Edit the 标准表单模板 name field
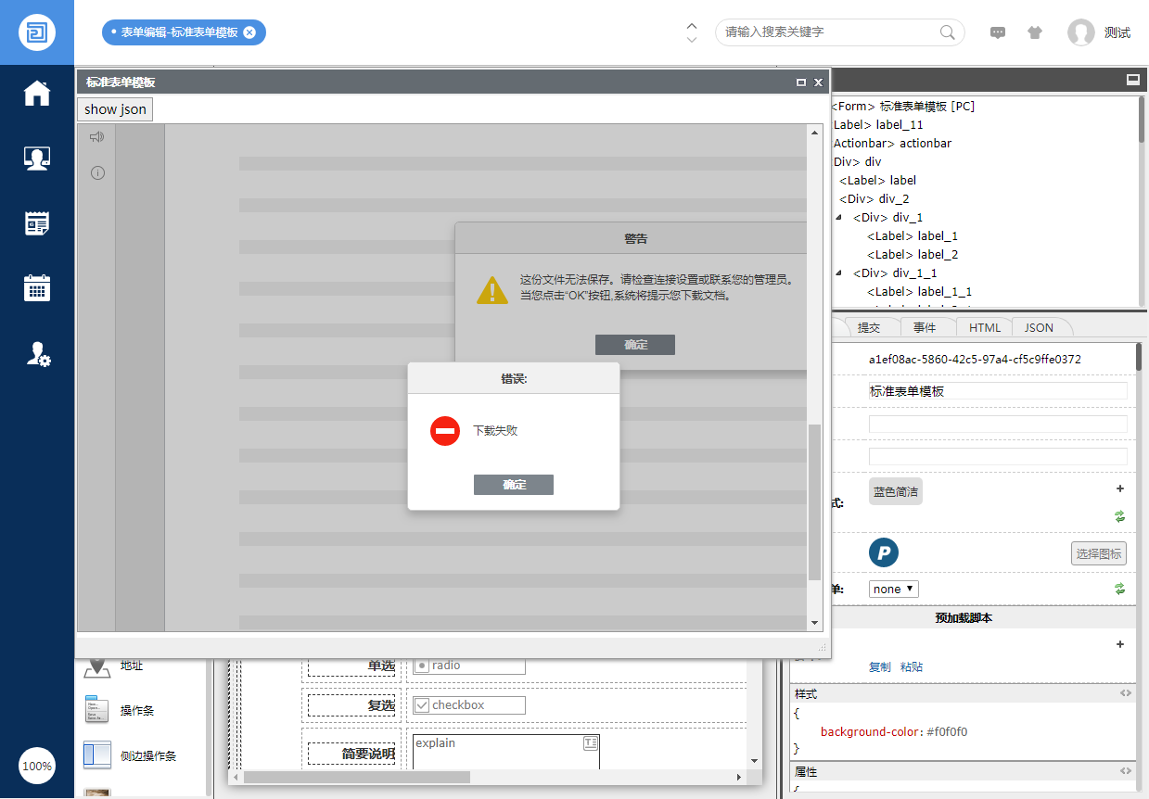 pos(998,391)
